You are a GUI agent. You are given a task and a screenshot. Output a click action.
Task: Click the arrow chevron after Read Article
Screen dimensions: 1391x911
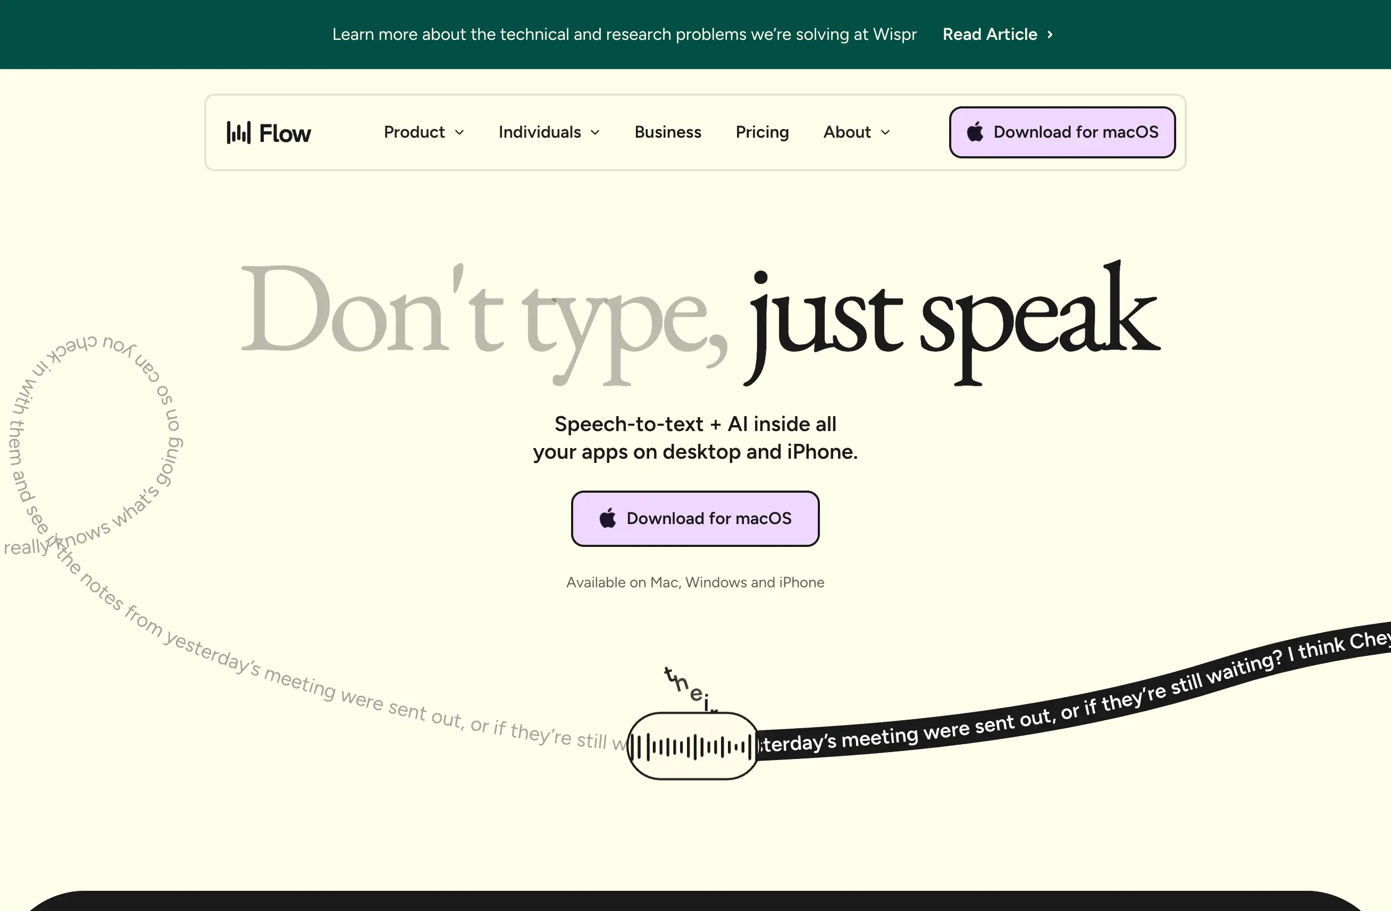[x=1050, y=35]
